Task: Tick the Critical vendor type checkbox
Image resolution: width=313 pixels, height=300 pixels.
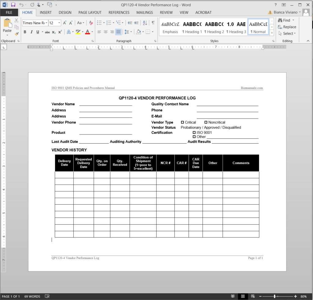Action: pos(182,122)
